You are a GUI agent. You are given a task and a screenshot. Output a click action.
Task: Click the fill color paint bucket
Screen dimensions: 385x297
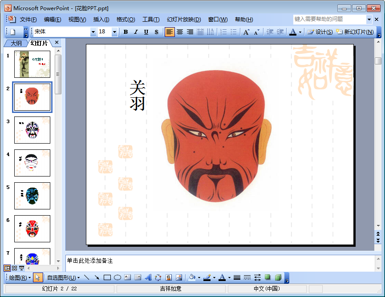tap(192, 277)
